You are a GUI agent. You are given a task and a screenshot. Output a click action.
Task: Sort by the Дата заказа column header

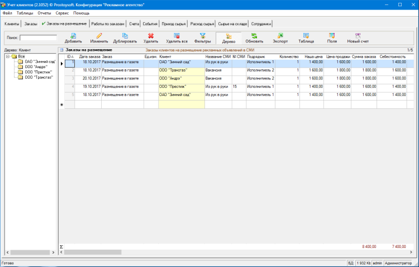pyautogui.click(x=89, y=56)
